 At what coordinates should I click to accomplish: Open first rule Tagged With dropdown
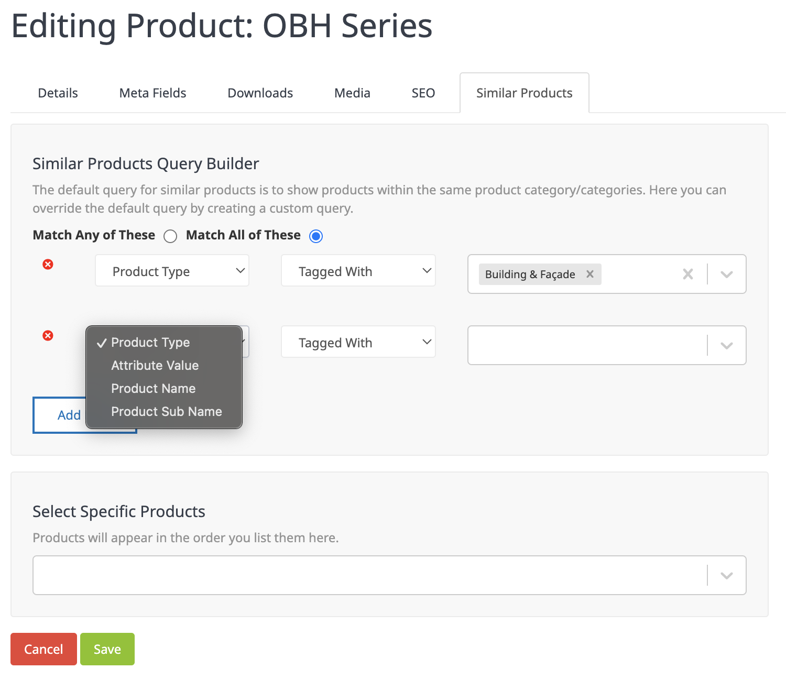[x=358, y=271]
